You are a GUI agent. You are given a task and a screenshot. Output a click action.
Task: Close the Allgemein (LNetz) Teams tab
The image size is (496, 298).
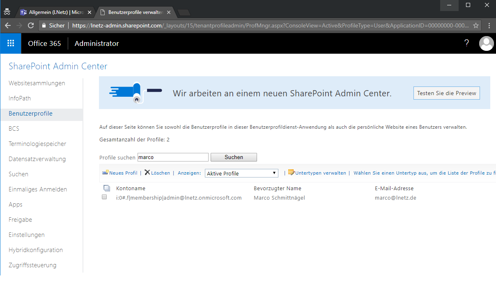89,12
